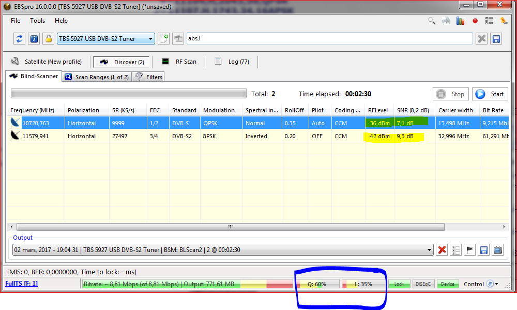Click the new profile icon with green plus
The width and height of the screenshot is (517, 310).
click(x=164, y=39)
